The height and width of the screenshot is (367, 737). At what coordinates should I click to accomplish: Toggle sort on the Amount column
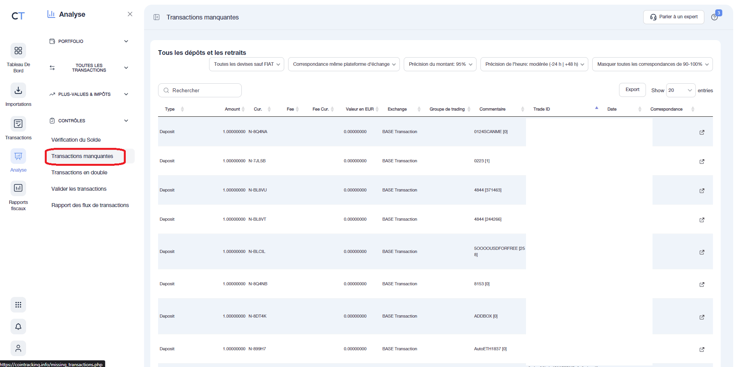[x=243, y=109]
